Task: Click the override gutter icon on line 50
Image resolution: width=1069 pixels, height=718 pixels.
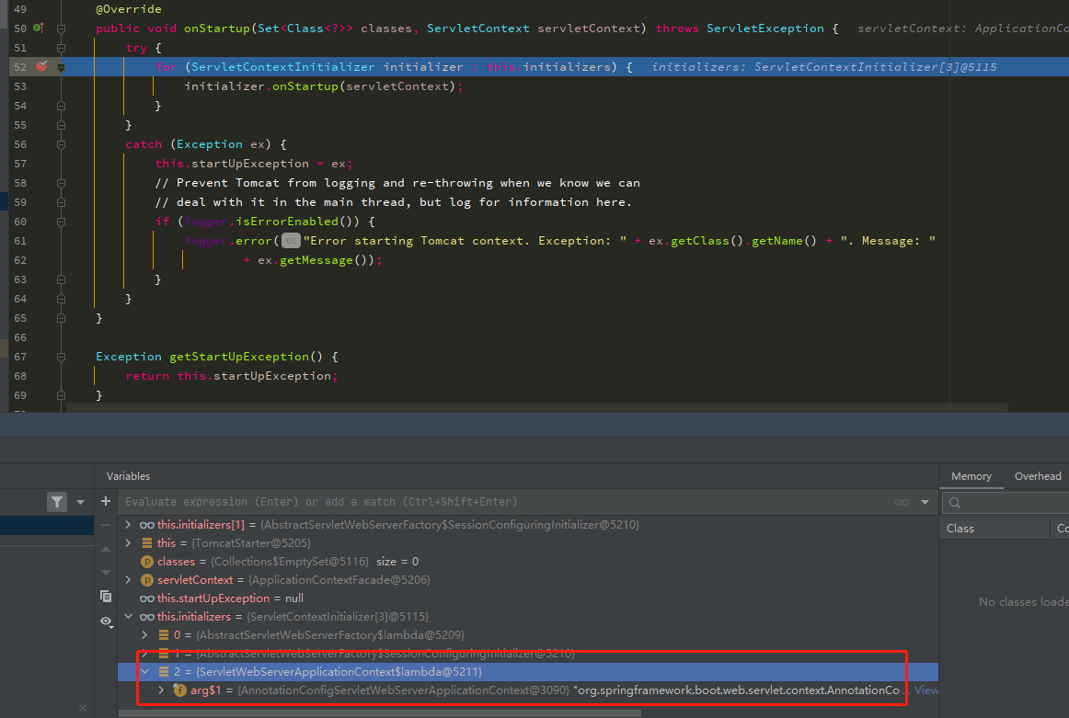Action: (39, 28)
